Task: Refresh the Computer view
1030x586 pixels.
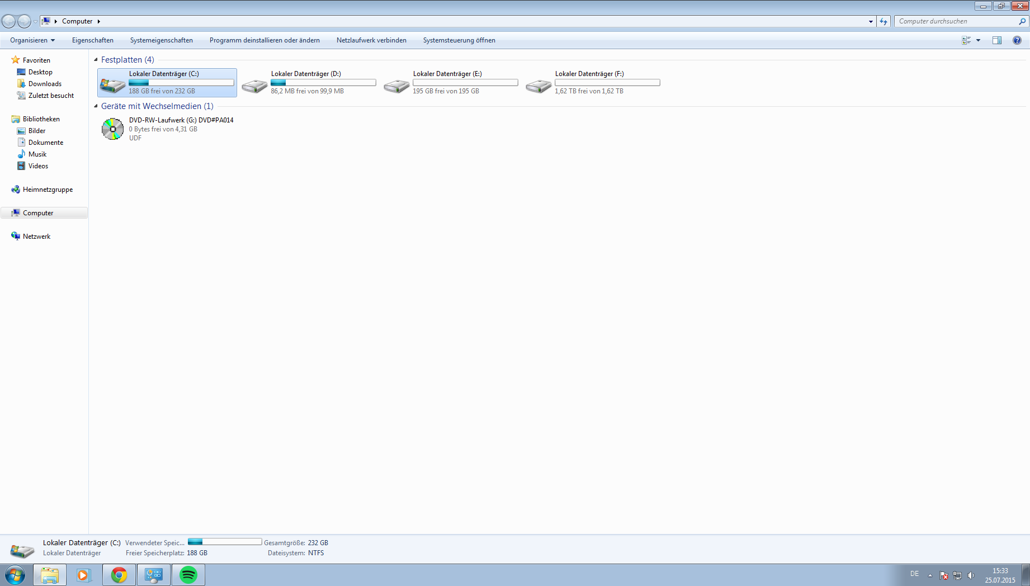Action: (883, 21)
